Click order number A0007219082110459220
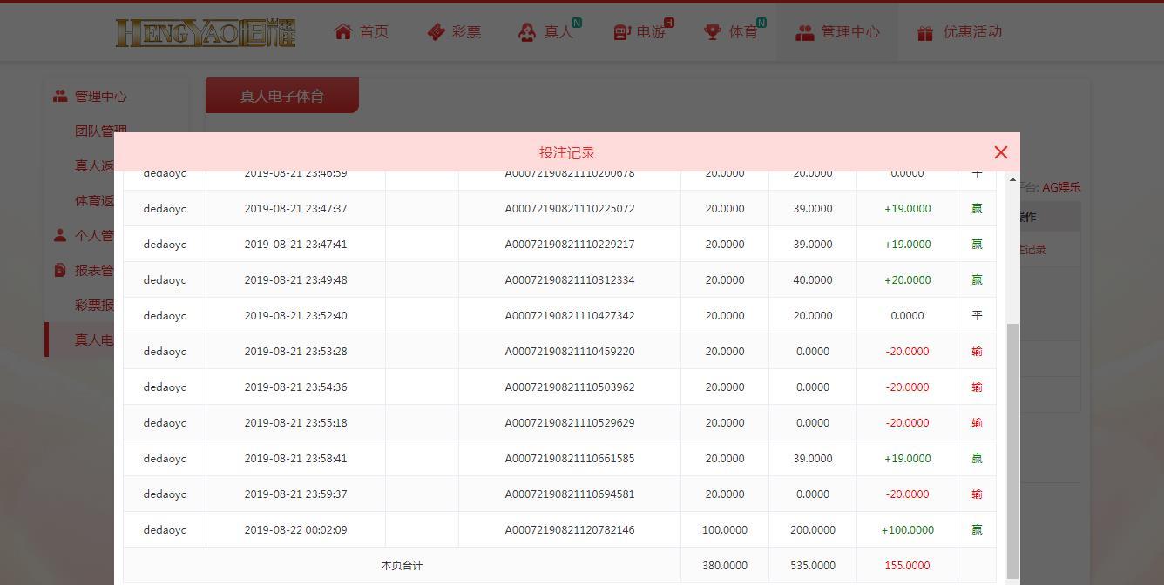This screenshot has width=1164, height=585. point(570,352)
